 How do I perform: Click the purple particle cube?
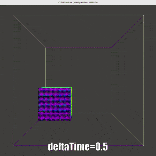click(x=55, y=104)
